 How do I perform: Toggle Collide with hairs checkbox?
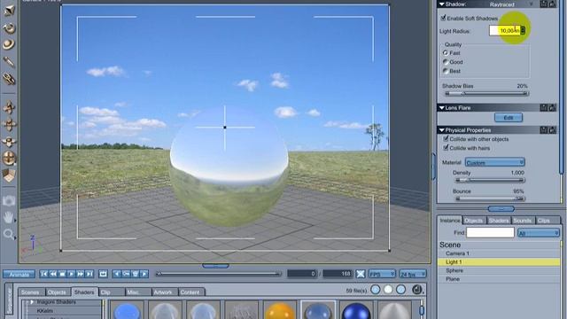(446, 148)
